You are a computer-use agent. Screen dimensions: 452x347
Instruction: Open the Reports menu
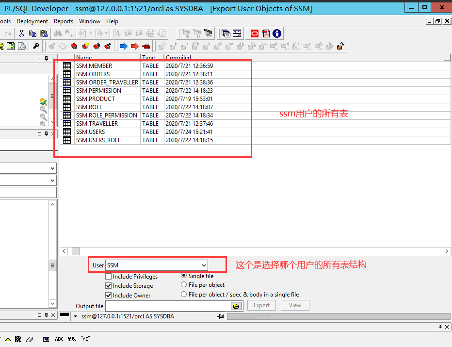pos(64,21)
